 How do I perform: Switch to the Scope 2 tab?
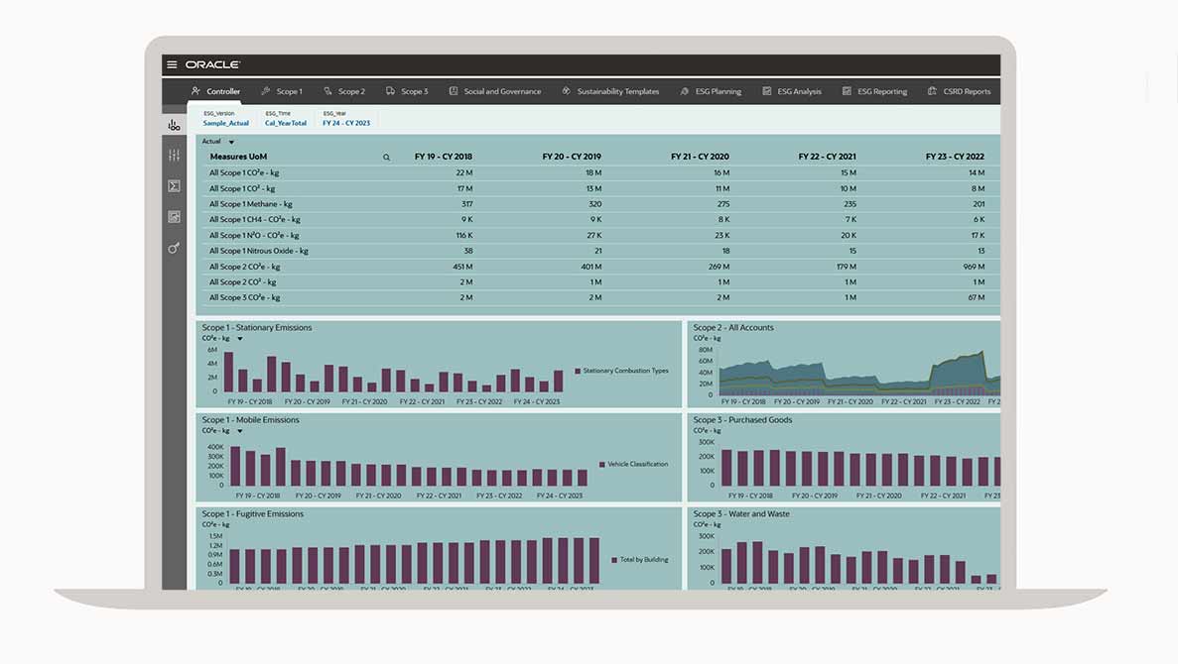pyautogui.click(x=343, y=91)
